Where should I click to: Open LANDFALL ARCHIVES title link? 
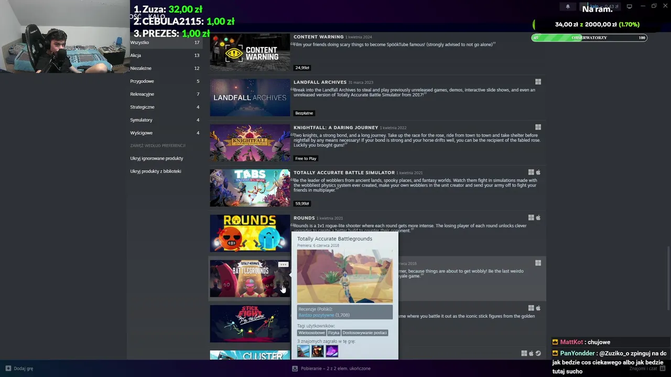coord(320,82)
